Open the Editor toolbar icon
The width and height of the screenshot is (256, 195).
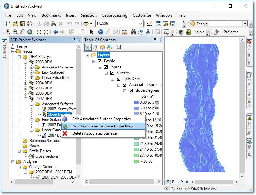pyautogui.click(x=149, y=24)
